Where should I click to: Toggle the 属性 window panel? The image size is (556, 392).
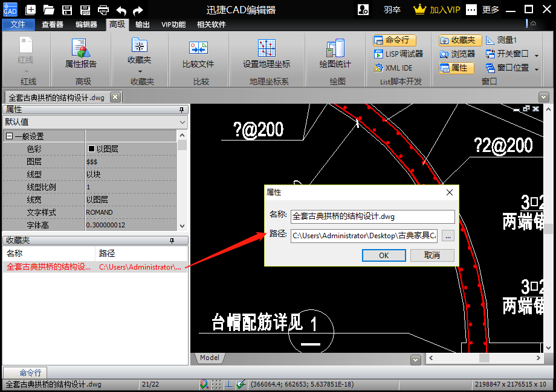pyautogui.click(x=456, y=68)
